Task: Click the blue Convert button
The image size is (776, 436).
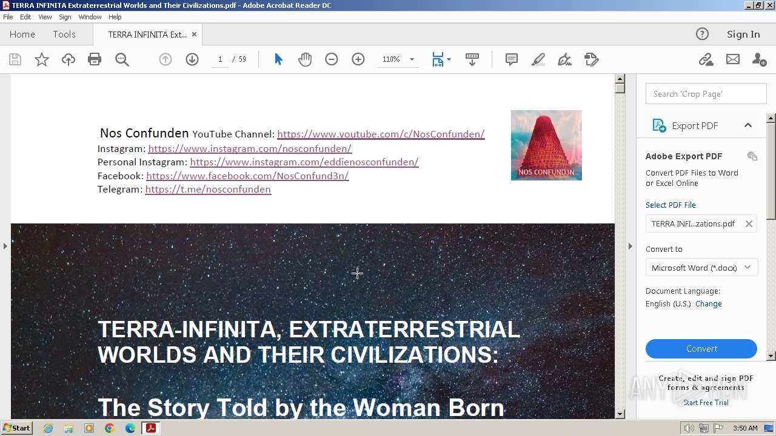Action: point(701,349)
